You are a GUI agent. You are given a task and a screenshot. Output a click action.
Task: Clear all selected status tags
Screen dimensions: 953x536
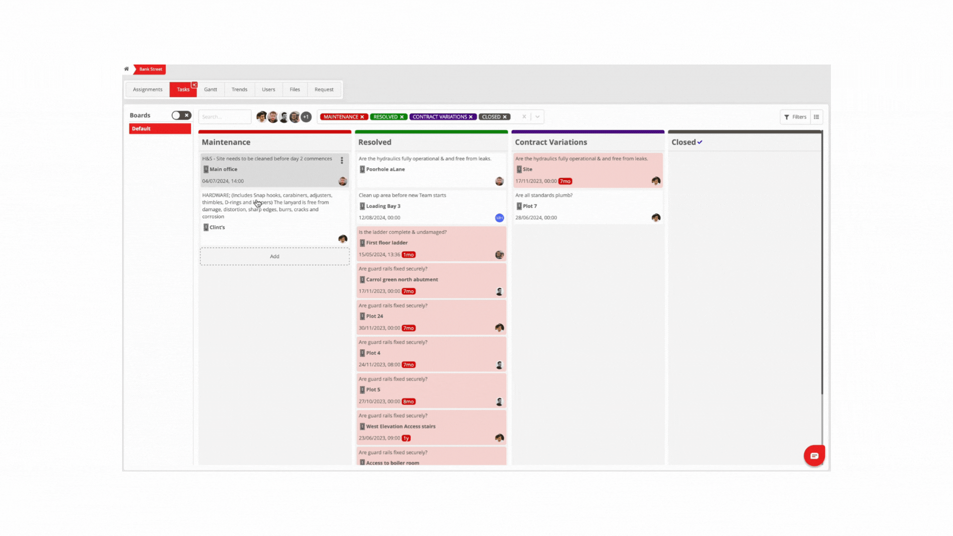point(524,117)
